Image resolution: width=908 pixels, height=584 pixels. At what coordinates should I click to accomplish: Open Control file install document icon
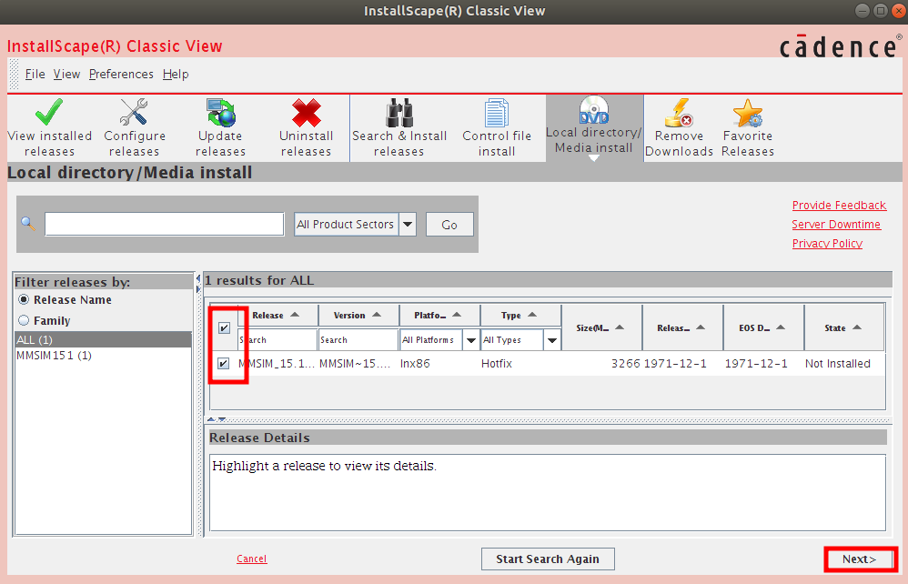click(497, 112)
